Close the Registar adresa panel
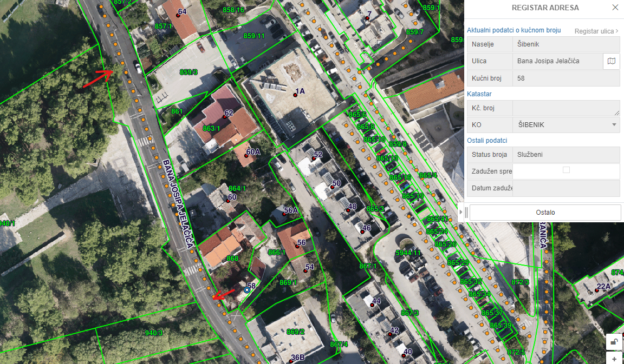This screenshot has height=364, width=624. [x=615, y=8]
